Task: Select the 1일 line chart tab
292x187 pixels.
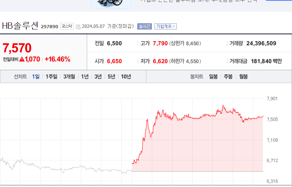Action: tap(36, 76)
